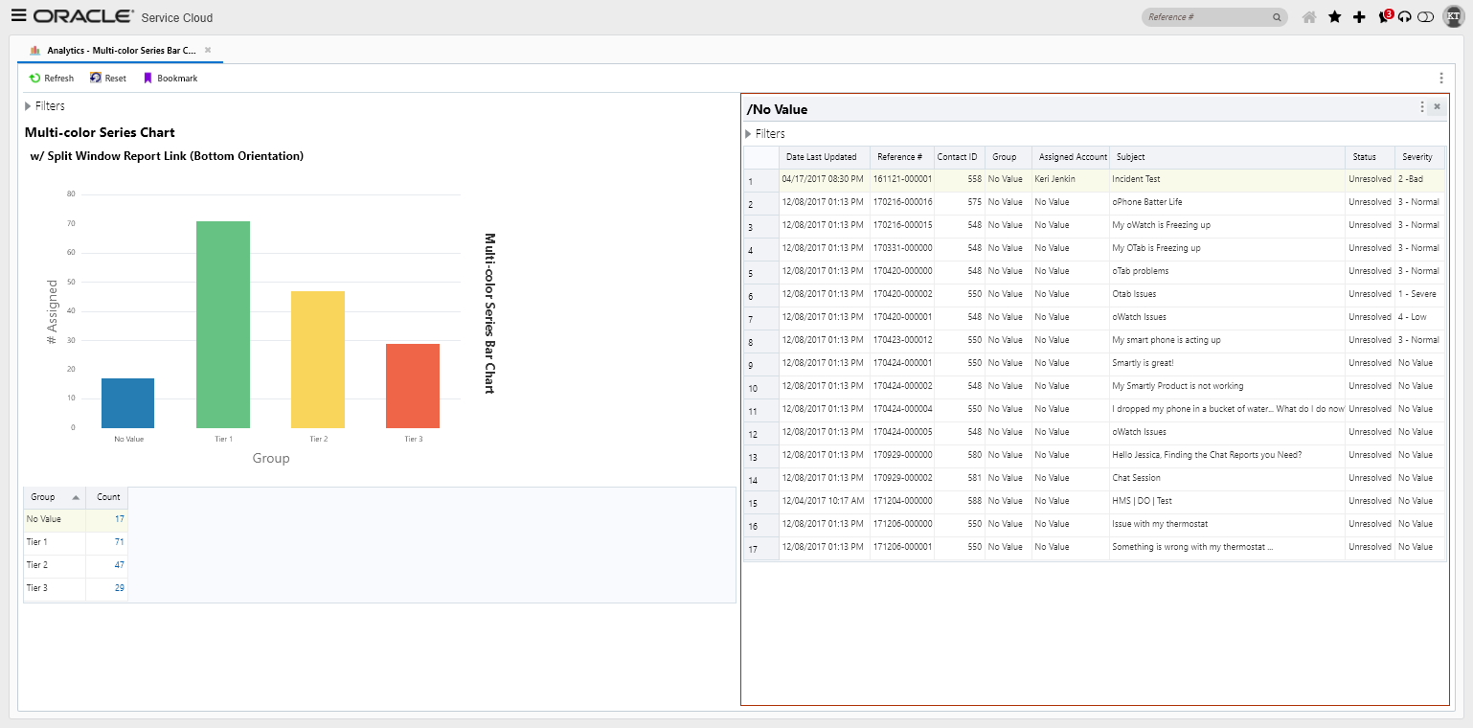This screenshot has height=728, width=1473.
Task: Click the Bookmark icon in the report toolbar
Action: click(x=147, y=78)
